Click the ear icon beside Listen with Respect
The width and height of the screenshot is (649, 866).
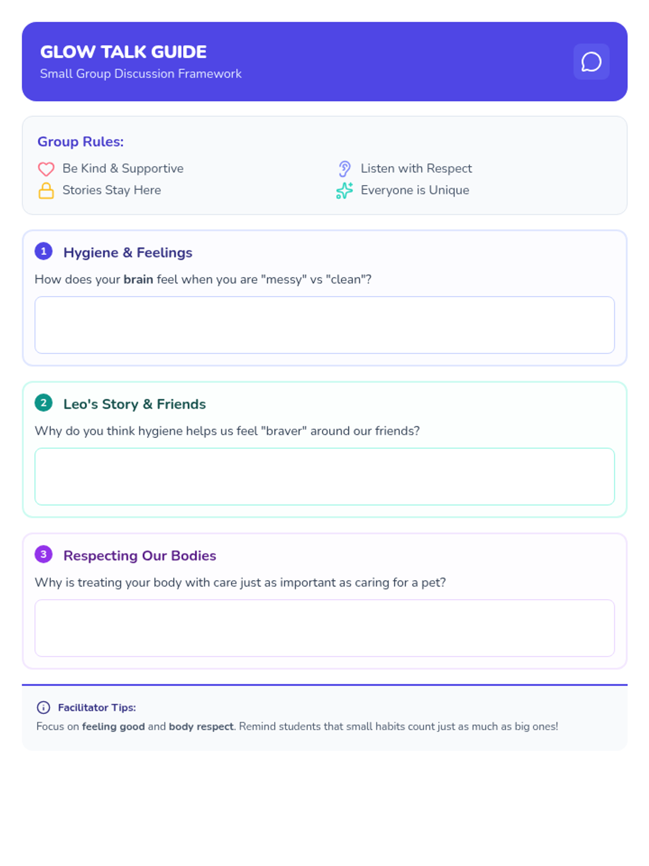[x=345, y=169]
